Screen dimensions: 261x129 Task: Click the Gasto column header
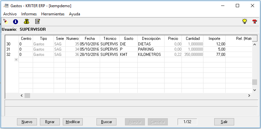pyautogui.click(x=129, y=39)
